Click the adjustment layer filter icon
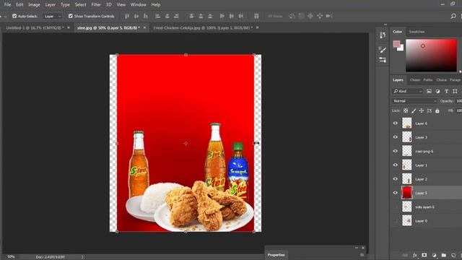 437,92
